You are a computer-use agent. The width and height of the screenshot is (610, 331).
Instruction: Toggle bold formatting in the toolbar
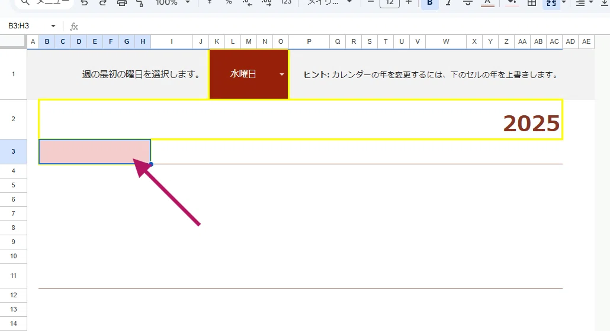click(x=430, y=3)
